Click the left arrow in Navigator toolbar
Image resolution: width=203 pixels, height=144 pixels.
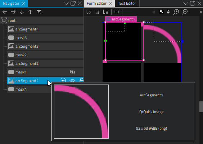(5, 12)
